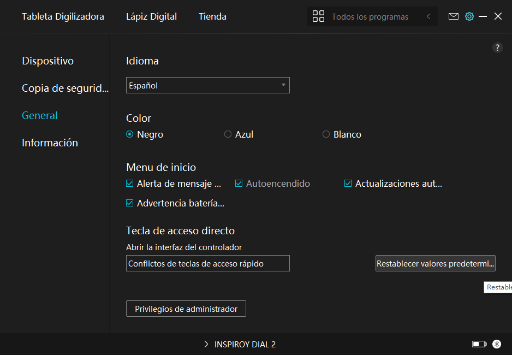Toggle Actualizaciones automáticas checkbox
This screenshot has height=355, width=512.
pyautogui.click(x=348, y=184)
